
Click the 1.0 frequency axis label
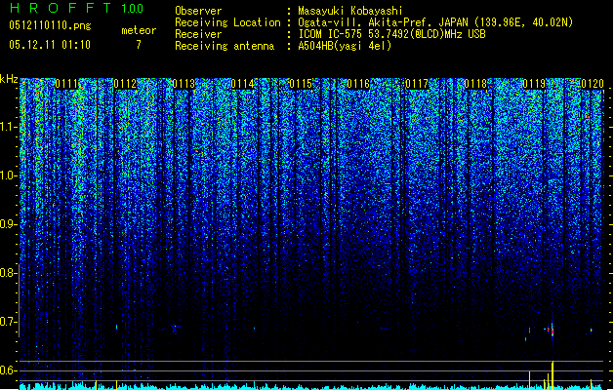[x=9, y=175]
